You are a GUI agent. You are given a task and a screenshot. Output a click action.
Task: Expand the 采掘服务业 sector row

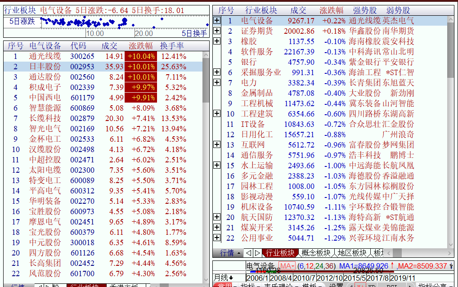[217, 72]
